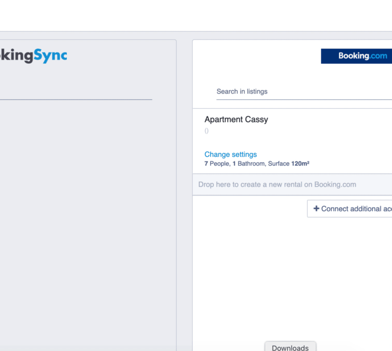This screenshot has width=392, height=351.
Task: Click the Booking.com logo banner
Action: pyautogui.click(x=356, y=56)
